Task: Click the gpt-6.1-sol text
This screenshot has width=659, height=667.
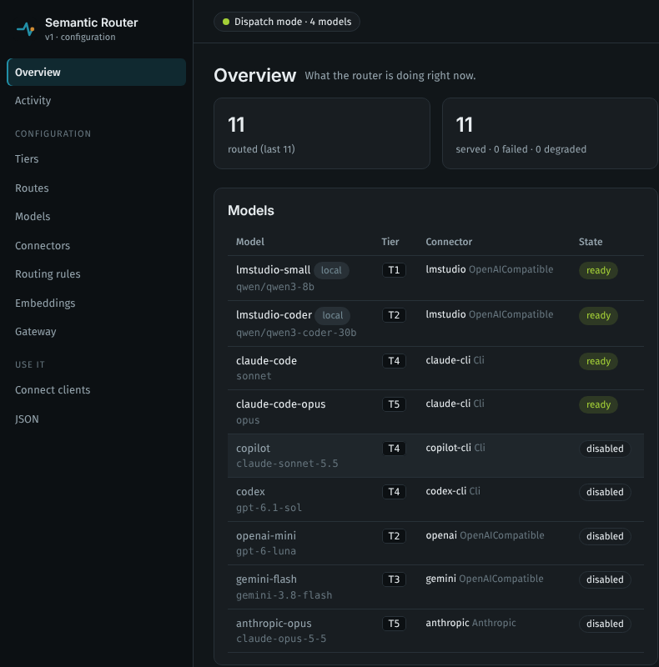Action: (x=269, y=508)
